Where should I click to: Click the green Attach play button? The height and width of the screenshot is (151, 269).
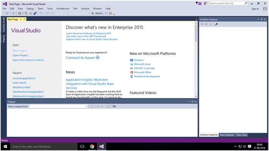pyautogui.click(x=93, y=13)
